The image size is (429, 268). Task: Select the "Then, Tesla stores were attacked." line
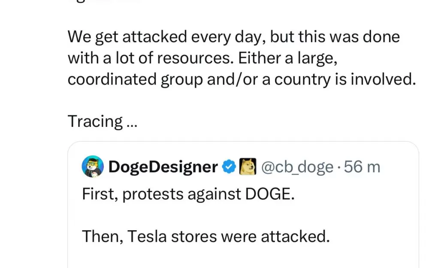(x=206, y=237)
